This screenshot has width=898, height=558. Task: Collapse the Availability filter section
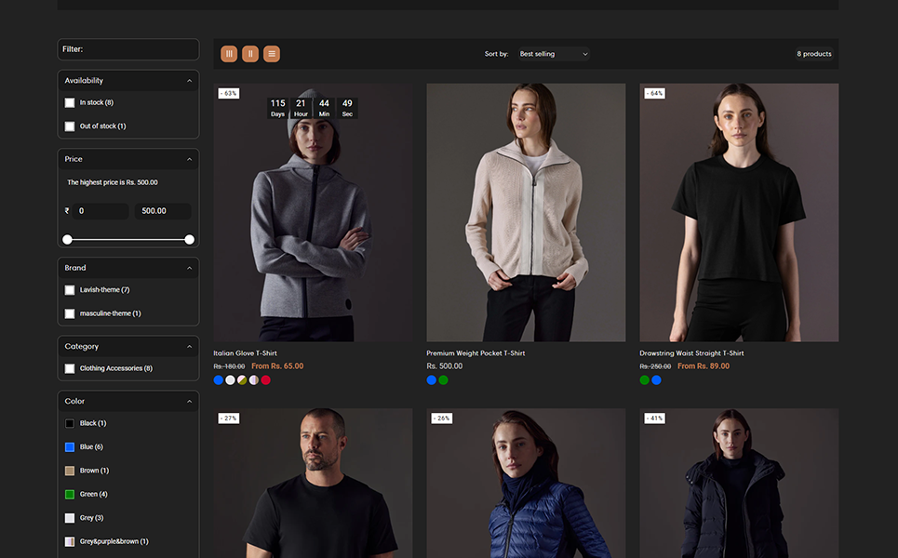[x=189, y=81]
